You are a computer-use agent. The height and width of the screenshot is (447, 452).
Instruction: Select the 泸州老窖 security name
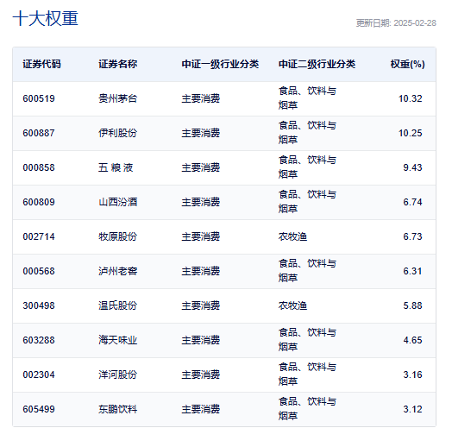pos(117,271)
